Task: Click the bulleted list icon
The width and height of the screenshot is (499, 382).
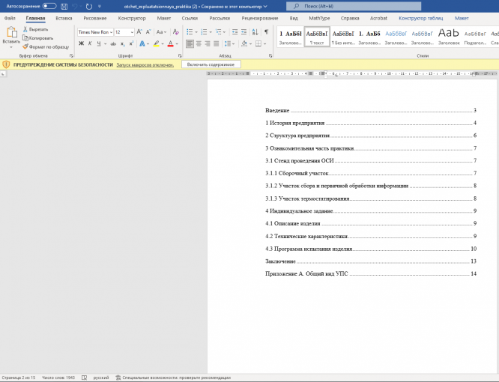Action: pos(190,32)
